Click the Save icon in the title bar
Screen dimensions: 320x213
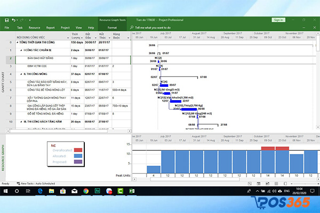[6, 20]
